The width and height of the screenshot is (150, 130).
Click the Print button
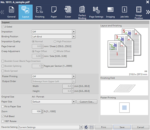pos(104,127)
